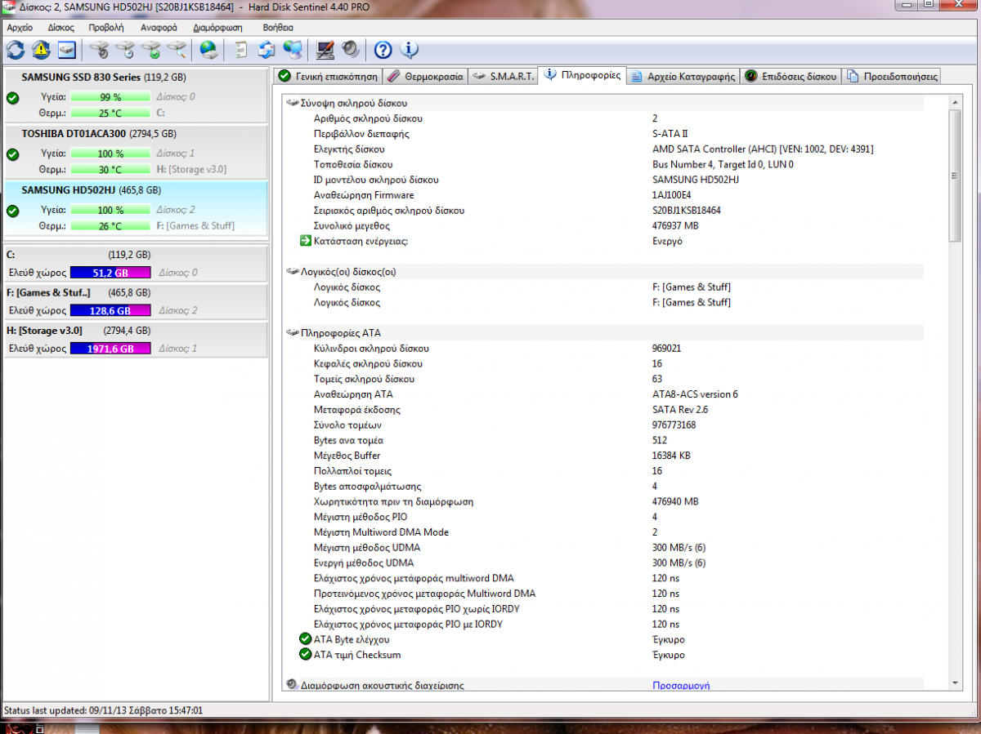Click the 1971,6 GB free space bar

(110, 349)
